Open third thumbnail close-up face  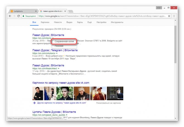pos(65,93)
